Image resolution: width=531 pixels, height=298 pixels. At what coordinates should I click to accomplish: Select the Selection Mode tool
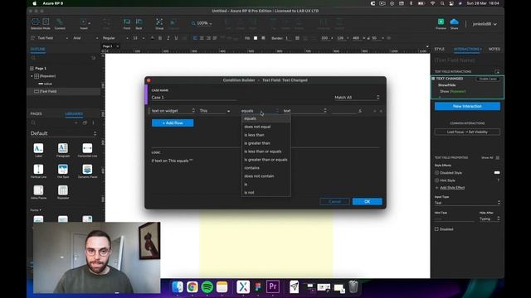[41, 24]
